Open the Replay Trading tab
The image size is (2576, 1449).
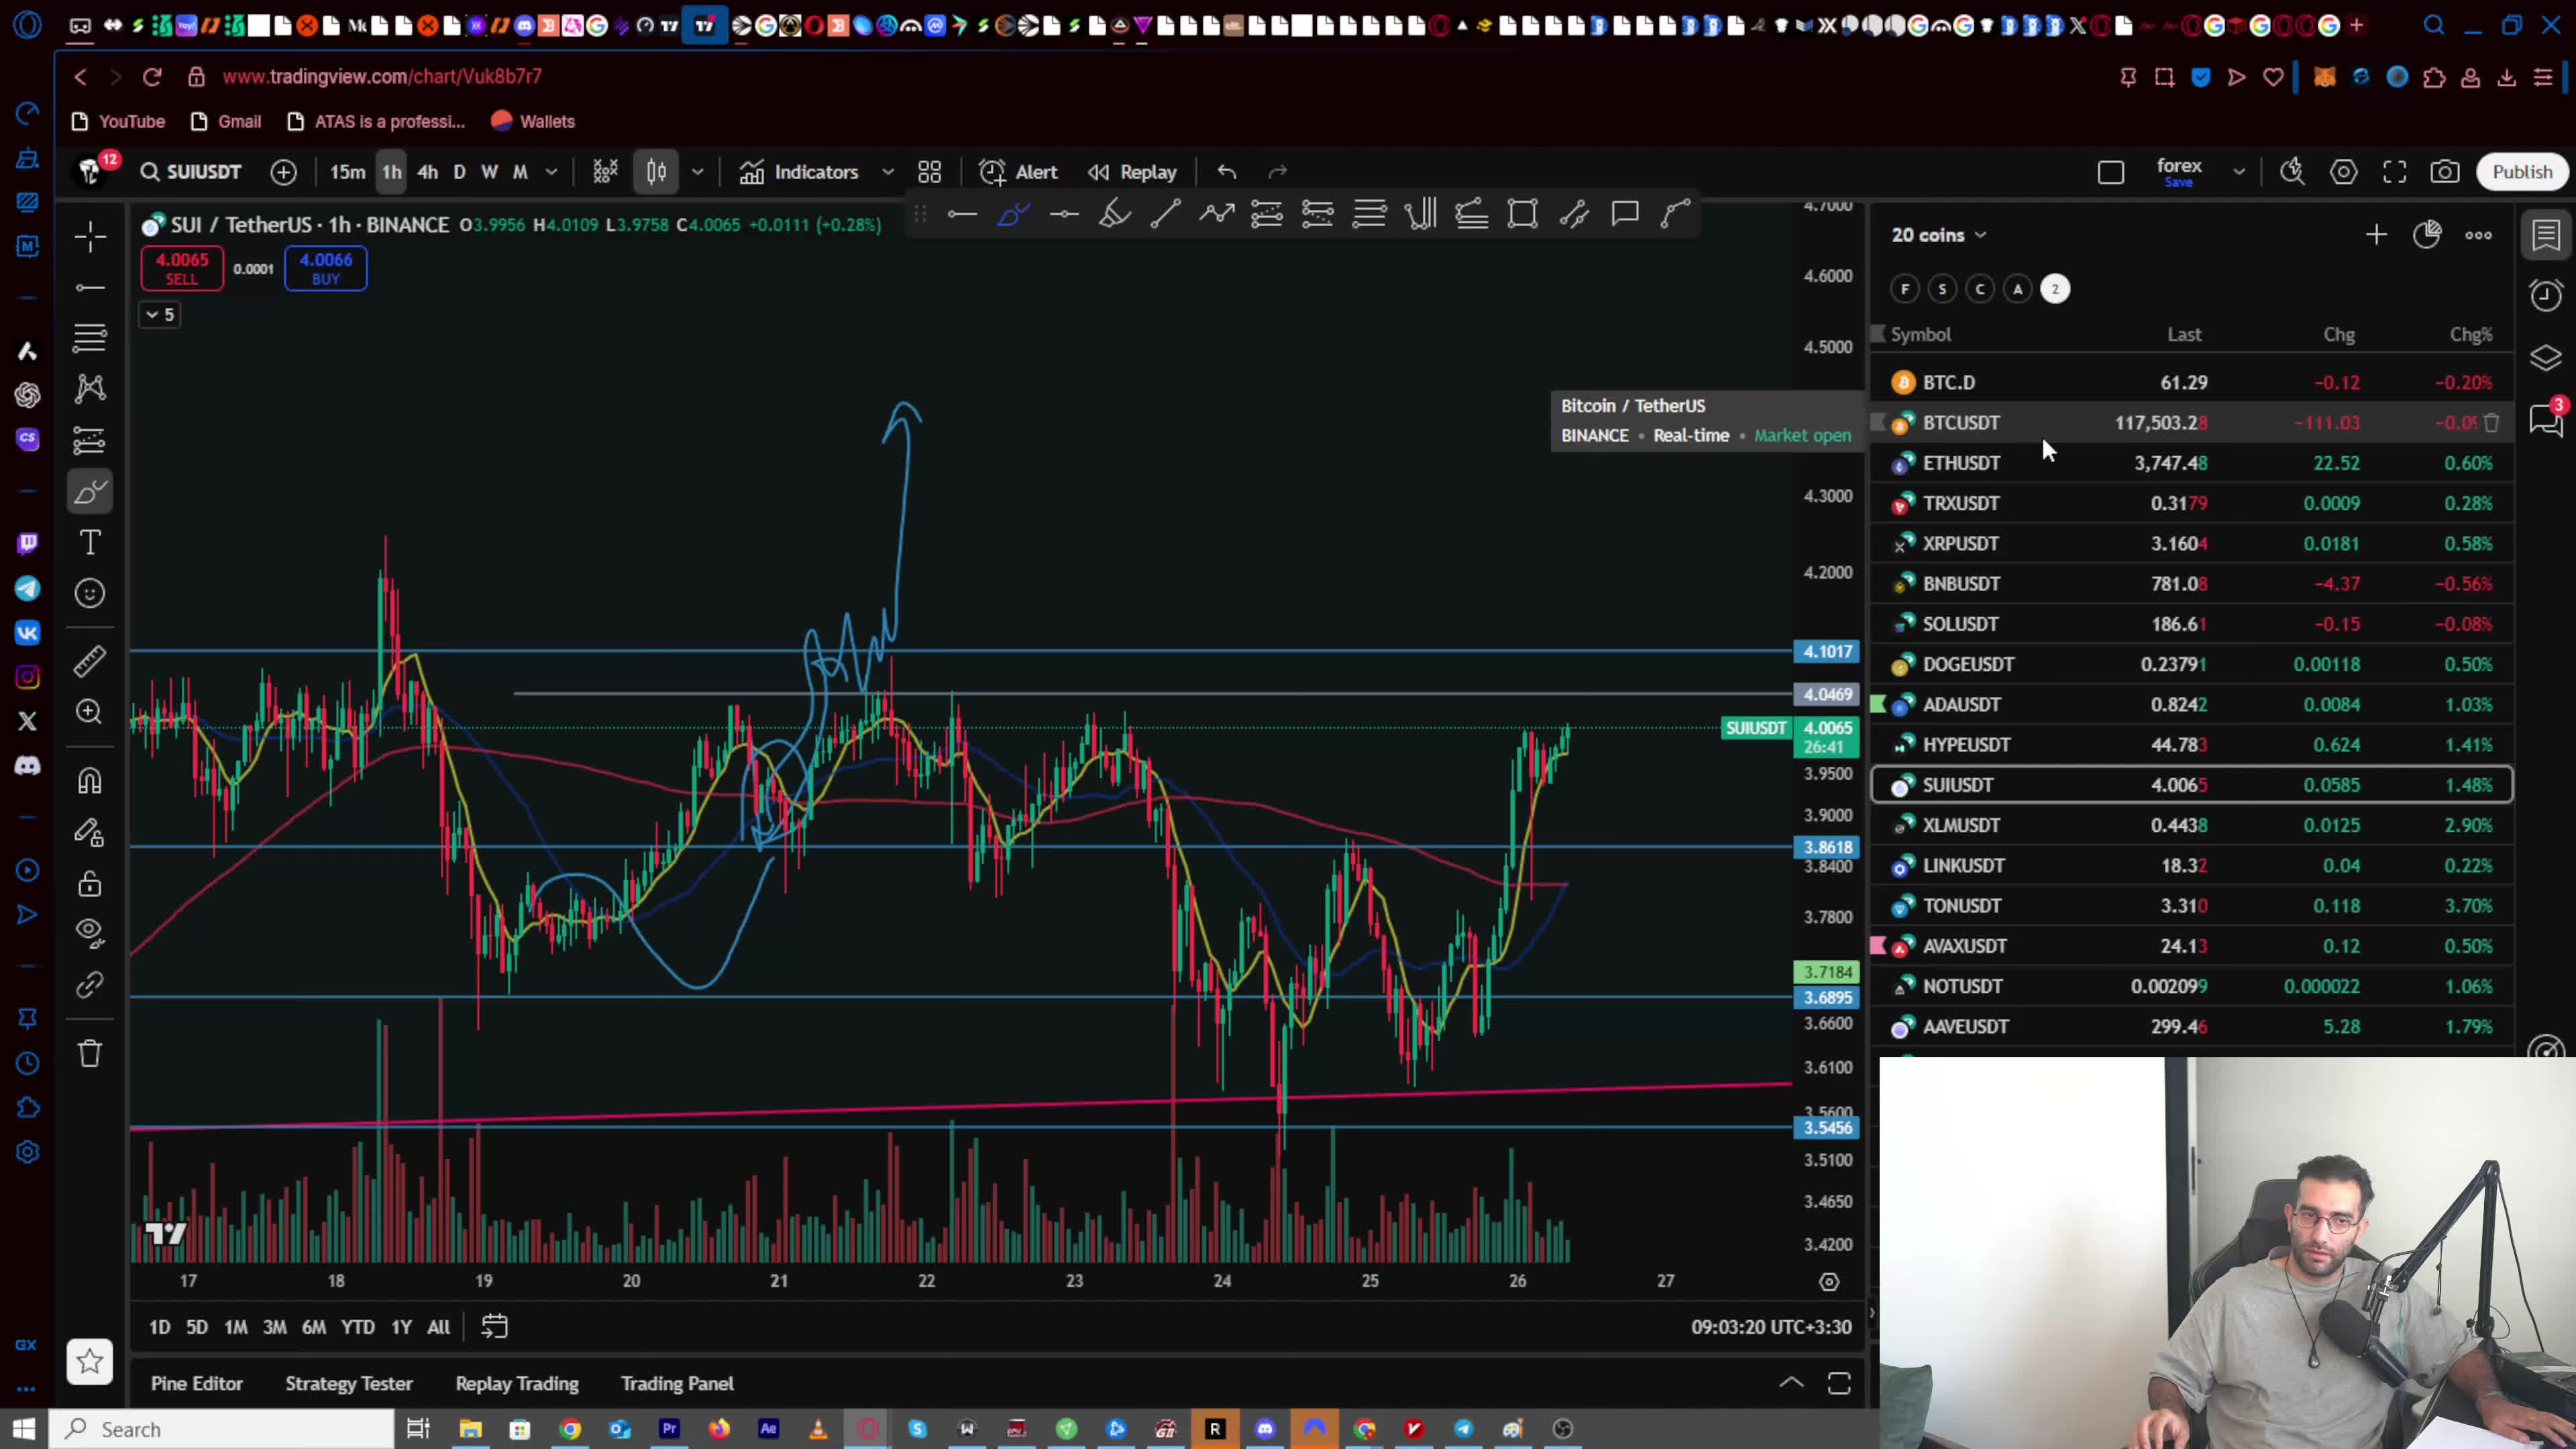coord(517,1383)
